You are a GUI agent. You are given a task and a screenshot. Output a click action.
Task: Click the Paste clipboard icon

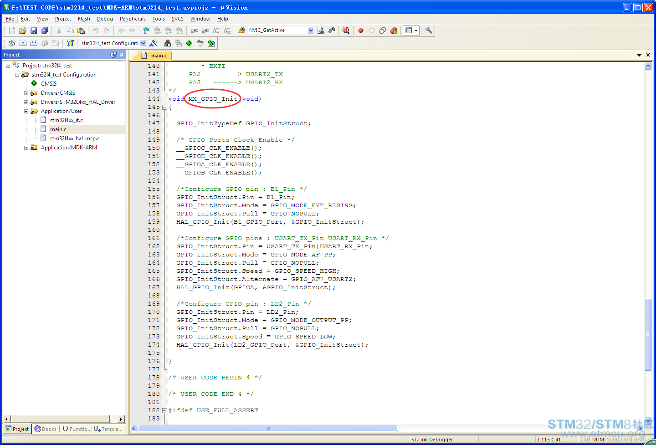81,31
